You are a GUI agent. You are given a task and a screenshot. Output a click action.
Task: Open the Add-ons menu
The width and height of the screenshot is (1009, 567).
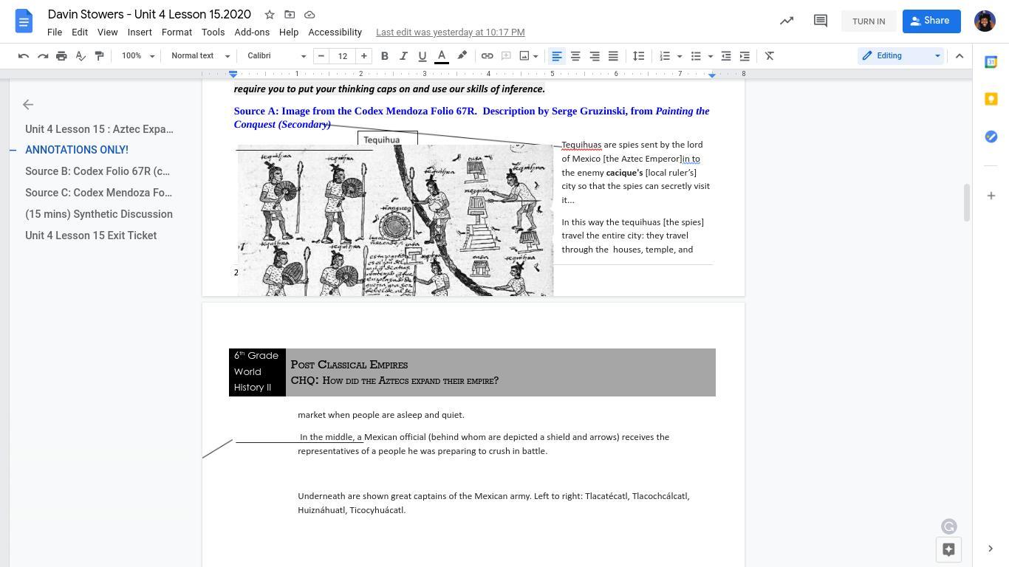point(251,32)
